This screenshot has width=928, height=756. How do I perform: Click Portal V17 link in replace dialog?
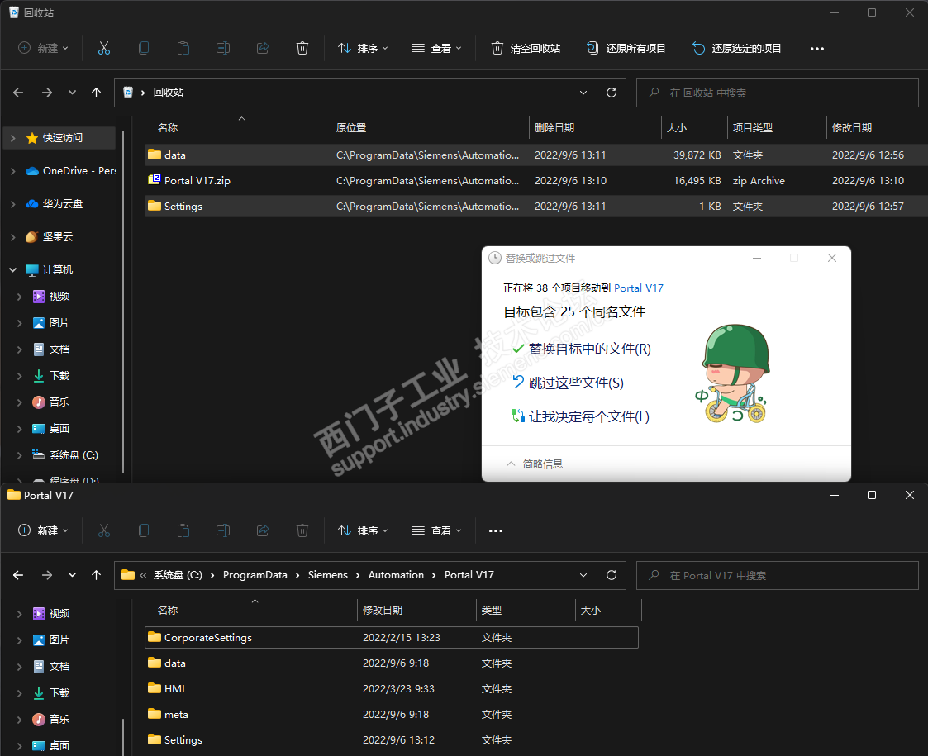tap(639, 288)
